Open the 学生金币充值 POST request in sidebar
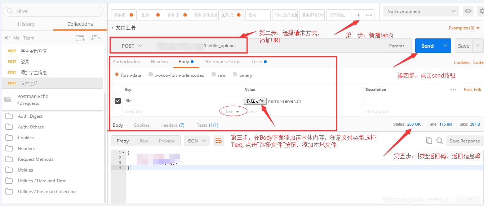The image size is (484, 206). [x=52, y=51]
